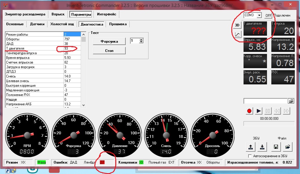Click the red ДТ error indicator
The width and height of the screenshot is (300, 174).
click(x=102, y=162)
